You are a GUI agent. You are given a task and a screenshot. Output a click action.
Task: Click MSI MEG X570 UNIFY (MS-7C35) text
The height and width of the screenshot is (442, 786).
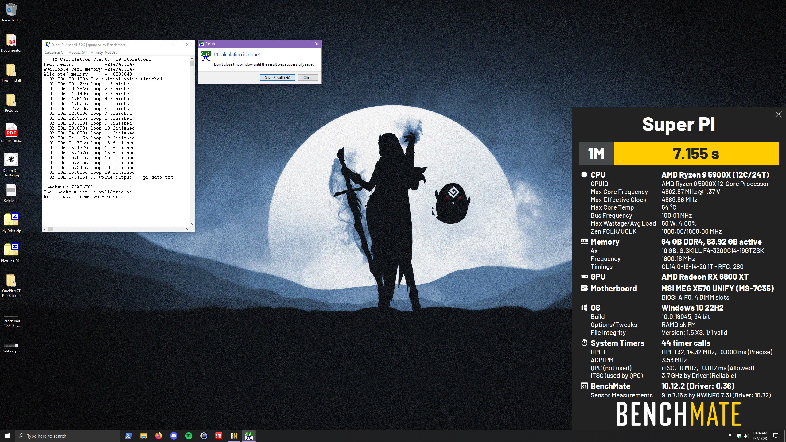tap(718, 289)
